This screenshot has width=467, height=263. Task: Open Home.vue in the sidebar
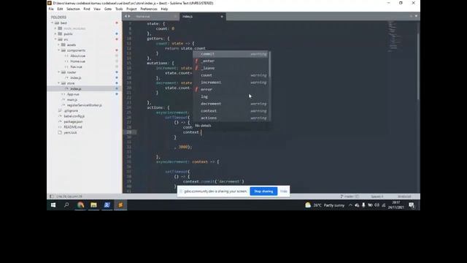(x=78, y=61)
